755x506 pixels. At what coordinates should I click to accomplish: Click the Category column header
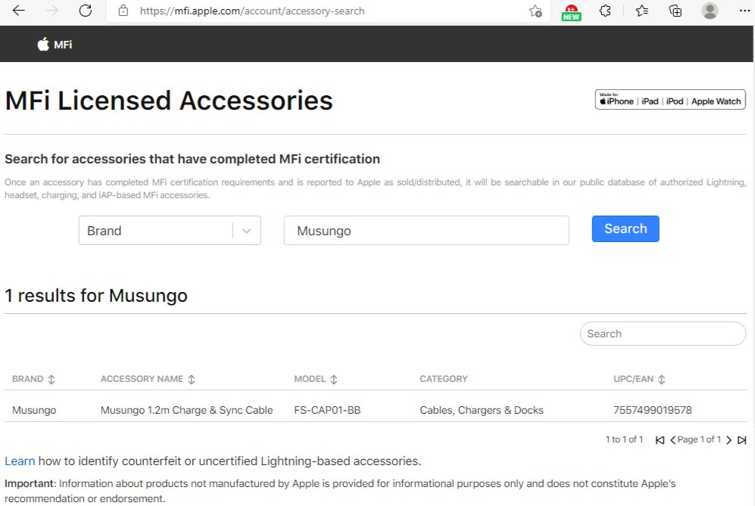444,379
